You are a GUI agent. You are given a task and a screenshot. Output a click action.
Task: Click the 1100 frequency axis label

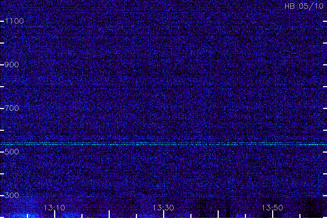coord(14,21)
